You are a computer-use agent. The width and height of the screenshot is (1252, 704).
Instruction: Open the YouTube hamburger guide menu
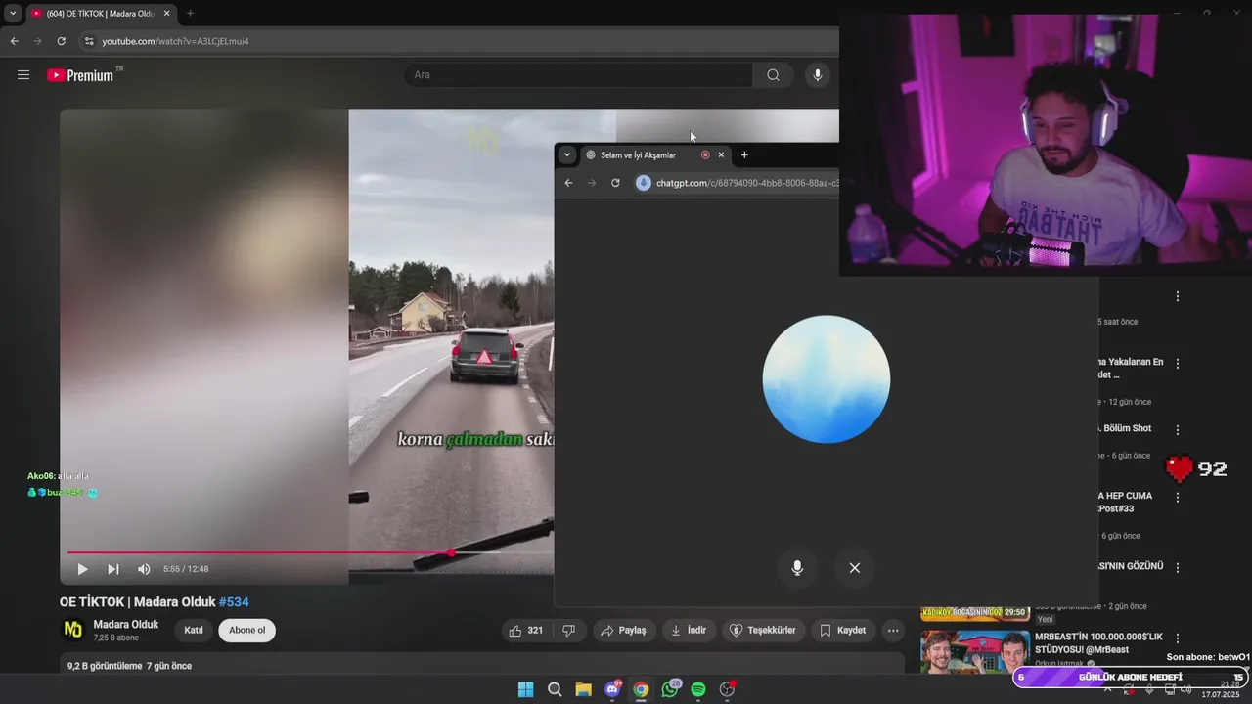point(23,75)
